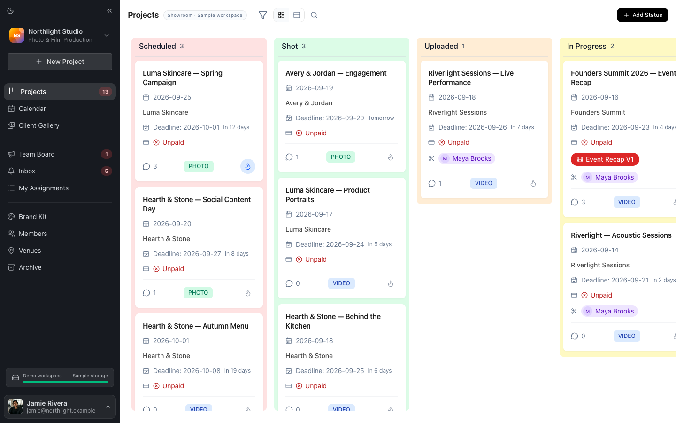676x423 pixels.
Task: Open comments on the Riverlight Live Performance card
Action: 435,183
